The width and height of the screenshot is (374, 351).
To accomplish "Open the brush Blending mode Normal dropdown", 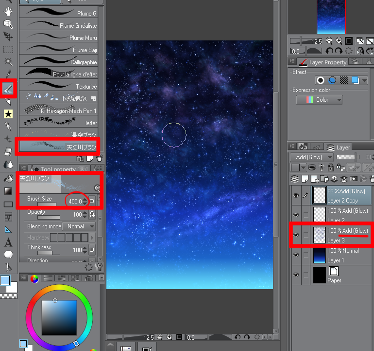I will point(79,226).
